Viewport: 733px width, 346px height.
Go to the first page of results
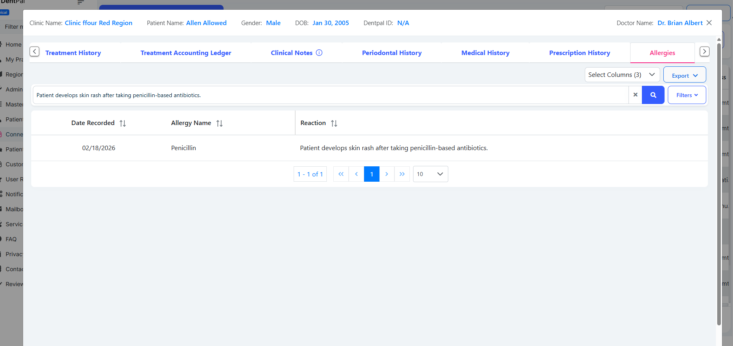click(341, 174)
